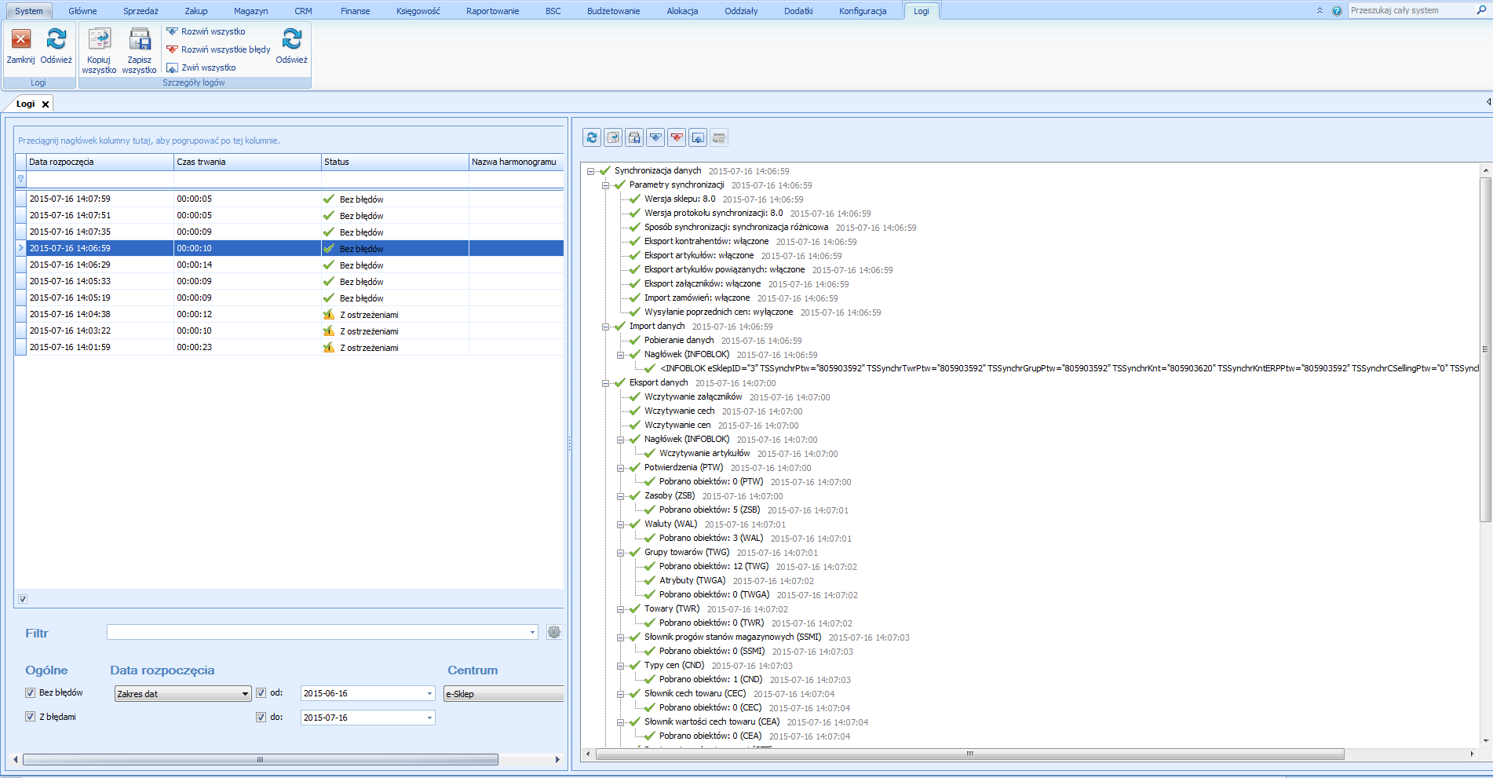Click Odśwież in the Logi ribbon group
This screenshot has width=1493, height=778.
pos(56,46)
